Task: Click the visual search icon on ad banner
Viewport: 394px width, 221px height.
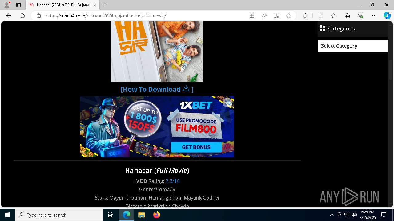Action: tap(228, 103)
